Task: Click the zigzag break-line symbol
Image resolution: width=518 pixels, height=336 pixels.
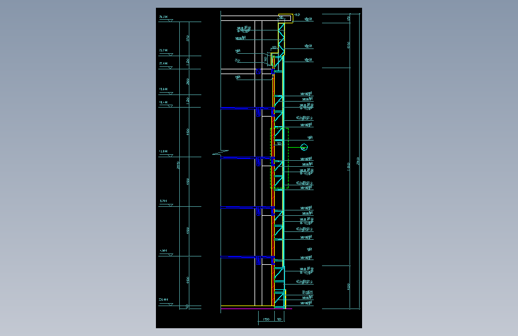Action: [x=220, y=153]
